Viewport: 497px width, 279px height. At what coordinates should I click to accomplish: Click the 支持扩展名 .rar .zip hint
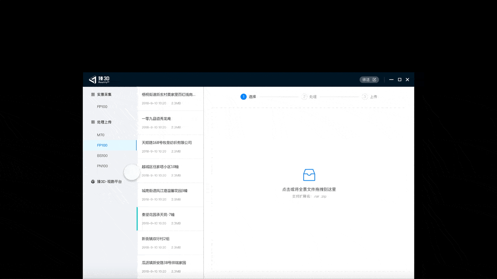coord(309,196)
